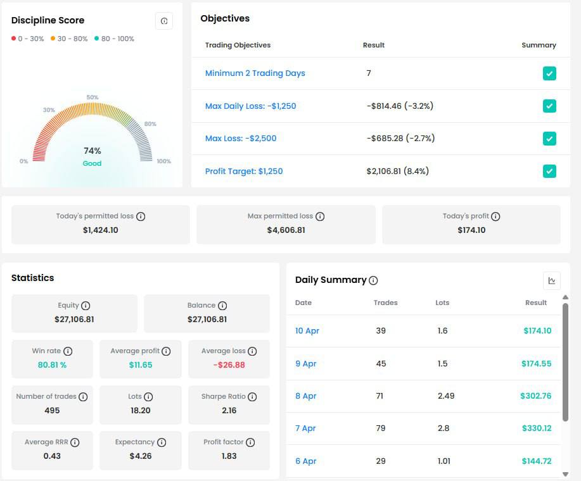Open the Discipline Score info tooltip
The height and width of the screenshot is (481, 581).
coord(164,20)
